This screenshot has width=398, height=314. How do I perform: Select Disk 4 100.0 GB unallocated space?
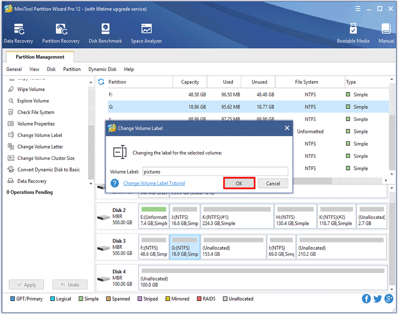[263, 278]
